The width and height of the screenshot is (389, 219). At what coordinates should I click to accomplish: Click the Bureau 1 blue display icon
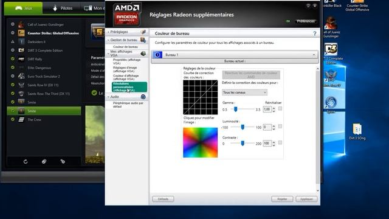click(x=157, y=55)
